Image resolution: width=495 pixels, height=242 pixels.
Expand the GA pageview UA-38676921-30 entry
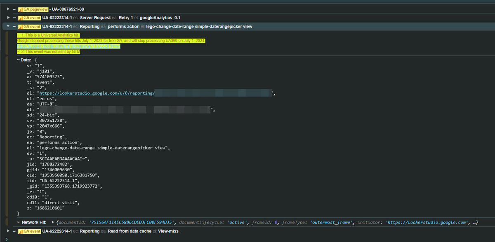(8, 9)
